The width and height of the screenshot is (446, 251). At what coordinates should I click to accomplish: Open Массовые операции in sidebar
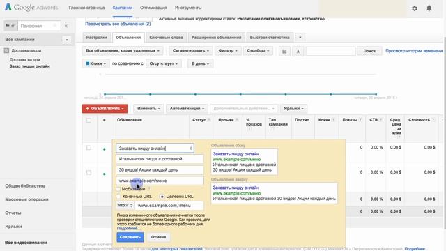(x=26, y=199)
